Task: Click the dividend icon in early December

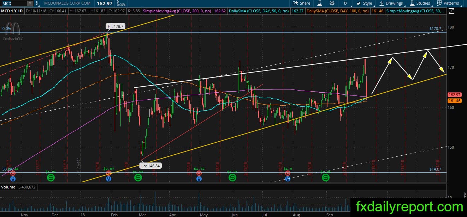Action: pos(51,178)
